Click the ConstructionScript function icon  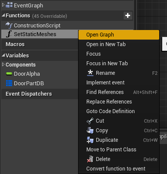pos(9,25)
